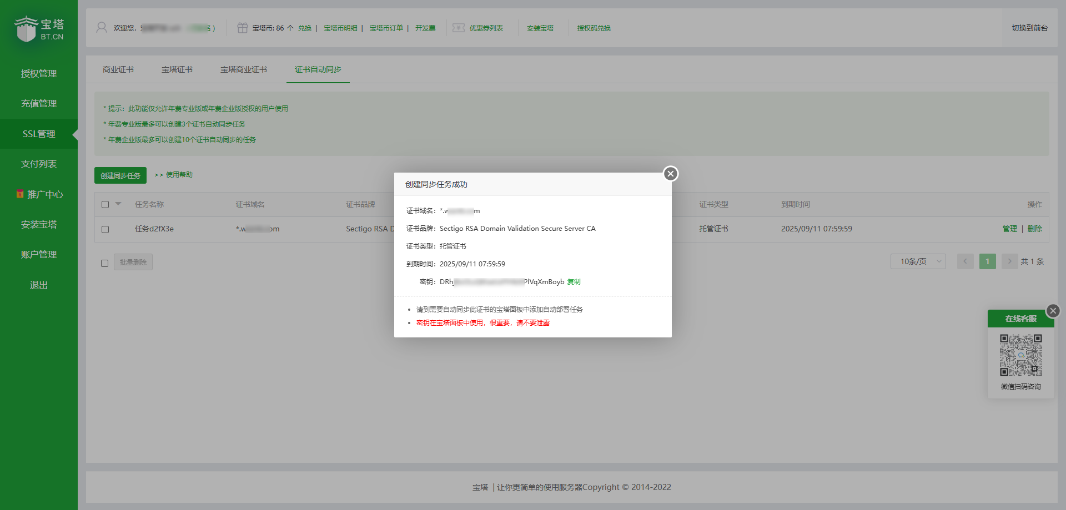1066x510 pixels.
Task: Switch to the 商业证书 tab
Action: 118,69
